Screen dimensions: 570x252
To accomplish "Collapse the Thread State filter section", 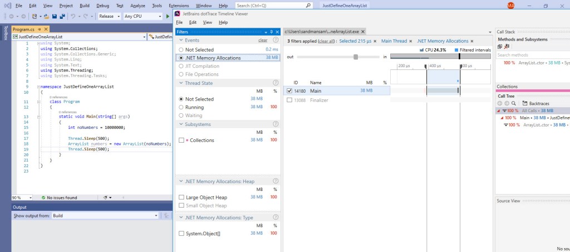I will coord(180,83).
